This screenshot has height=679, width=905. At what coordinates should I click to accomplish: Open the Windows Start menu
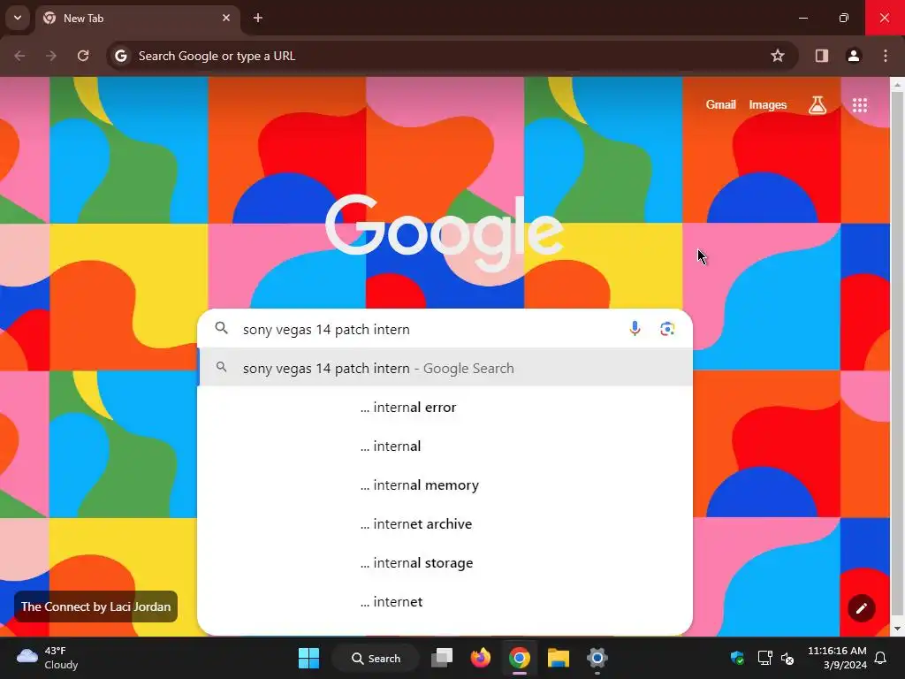click(x=308, y=658)
